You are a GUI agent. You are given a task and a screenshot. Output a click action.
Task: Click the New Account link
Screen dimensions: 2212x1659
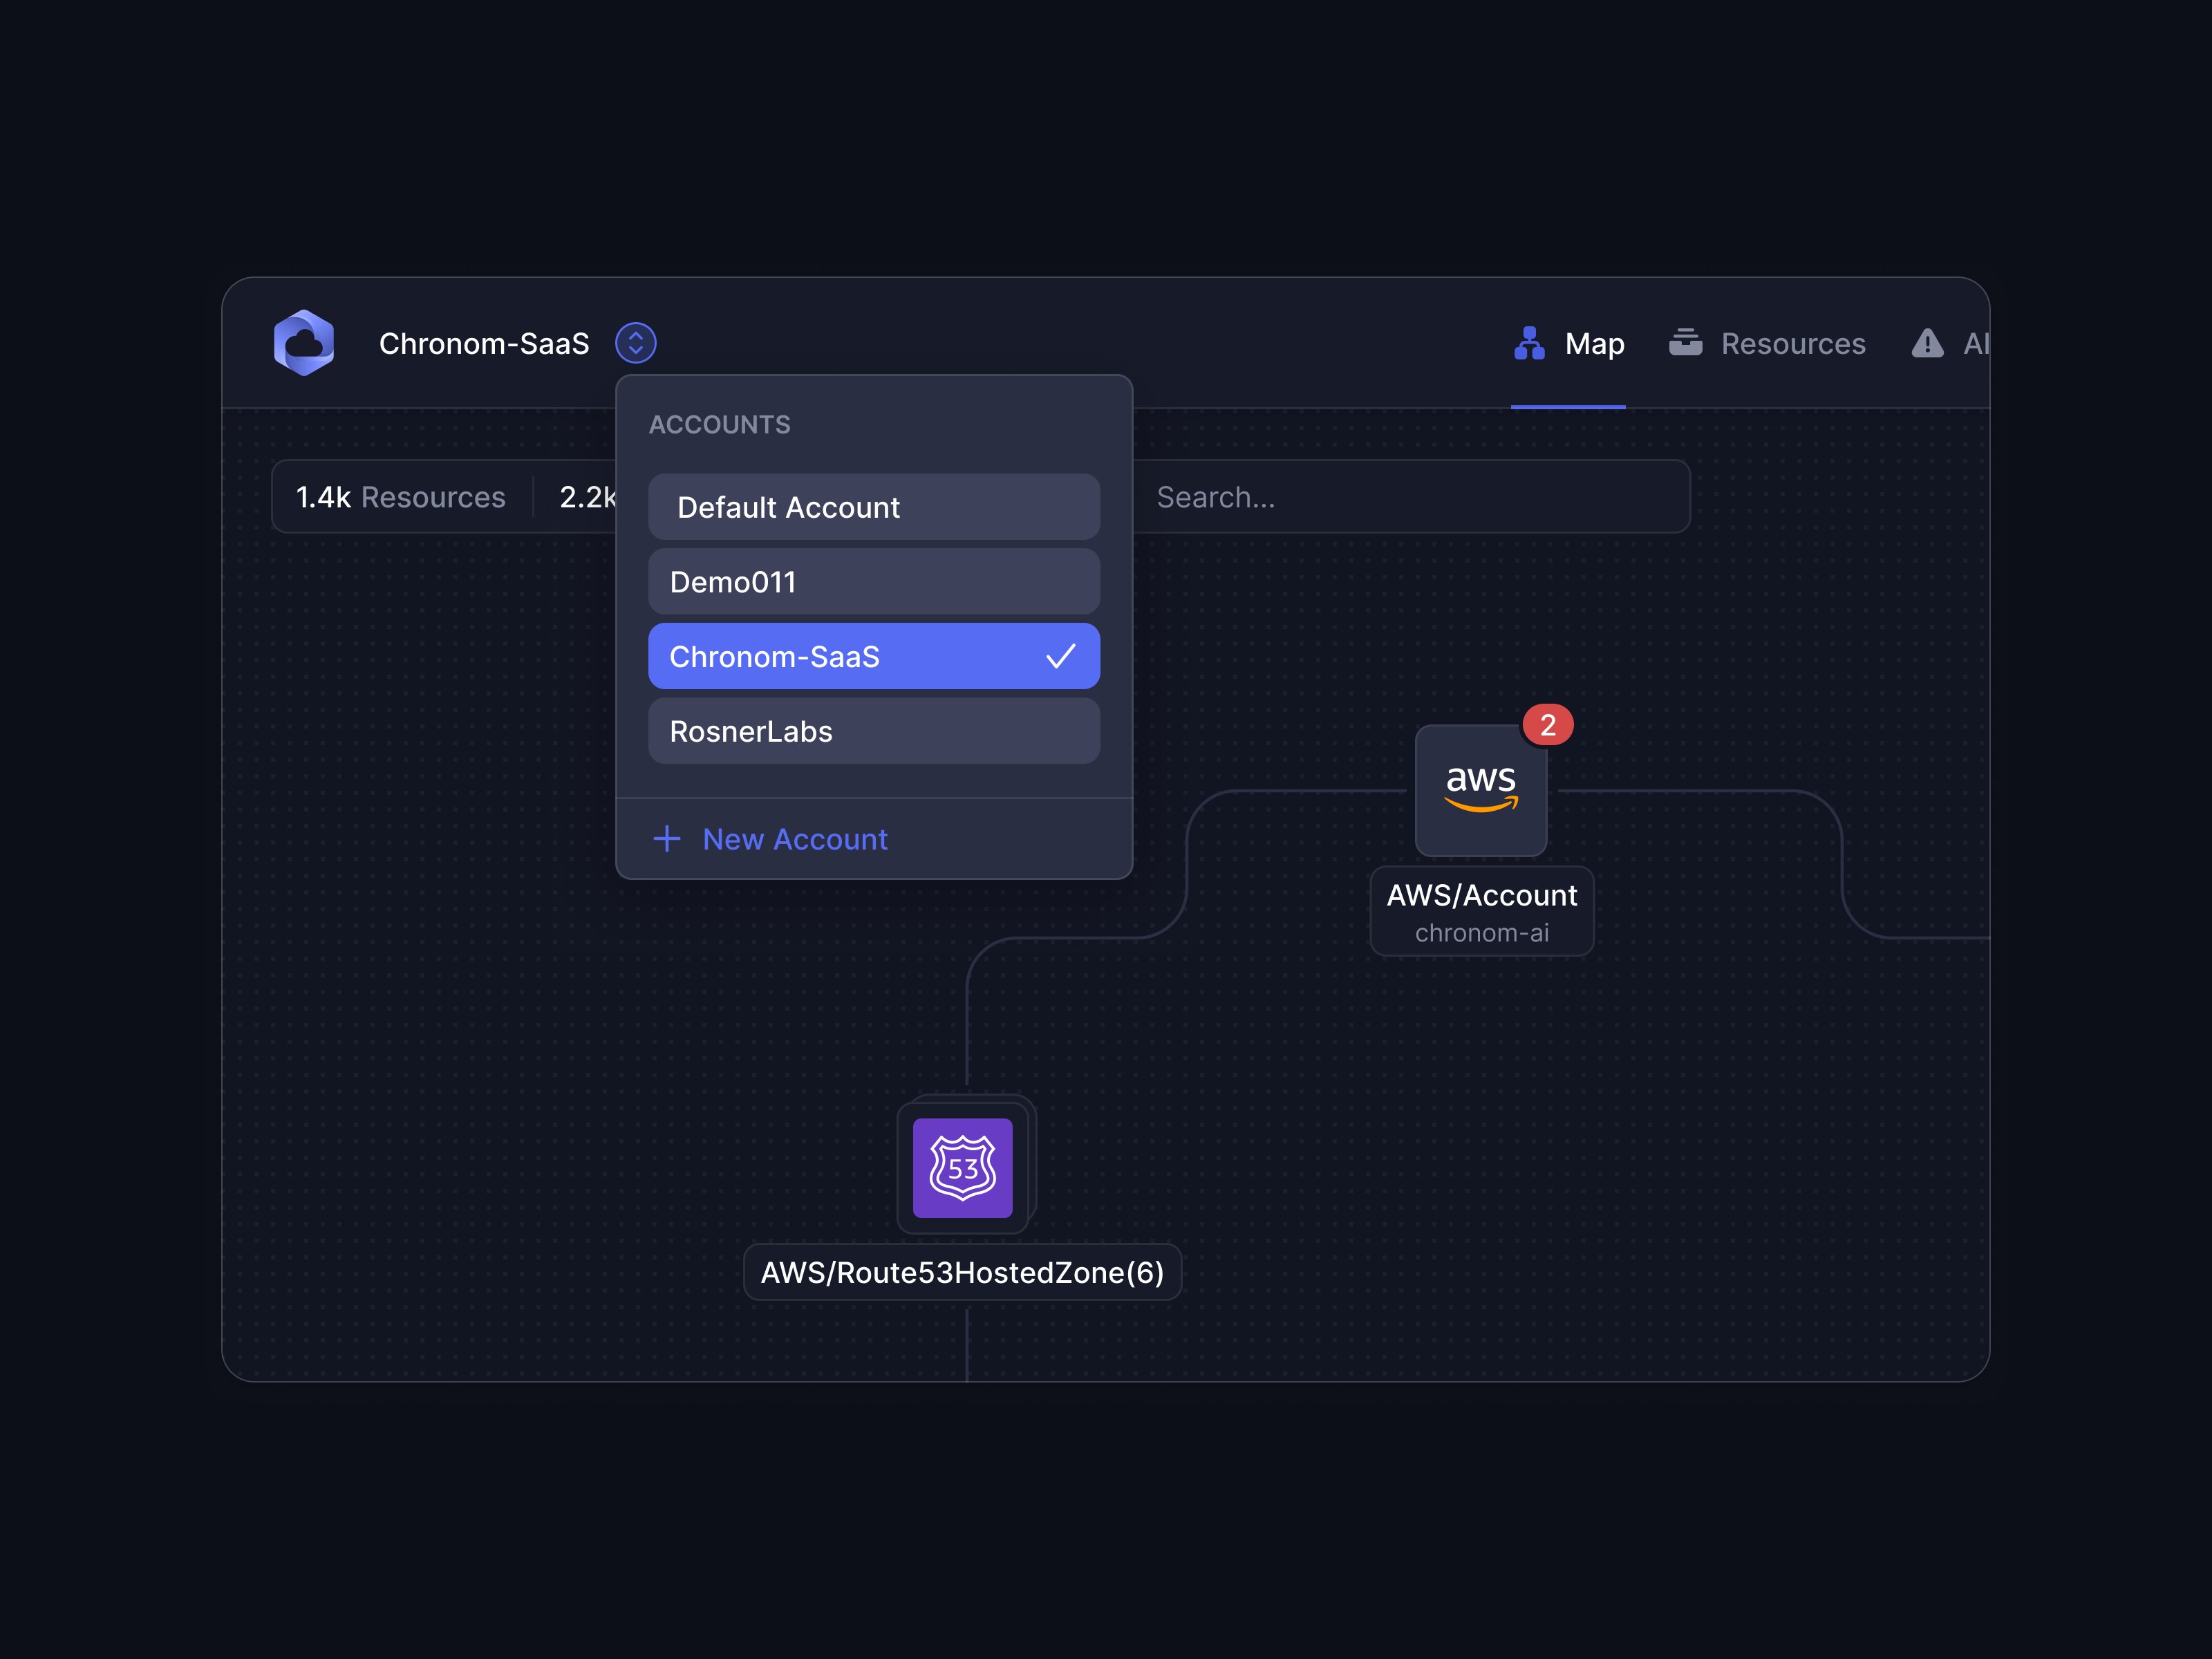pyautogui.click(x=795, y=839)
